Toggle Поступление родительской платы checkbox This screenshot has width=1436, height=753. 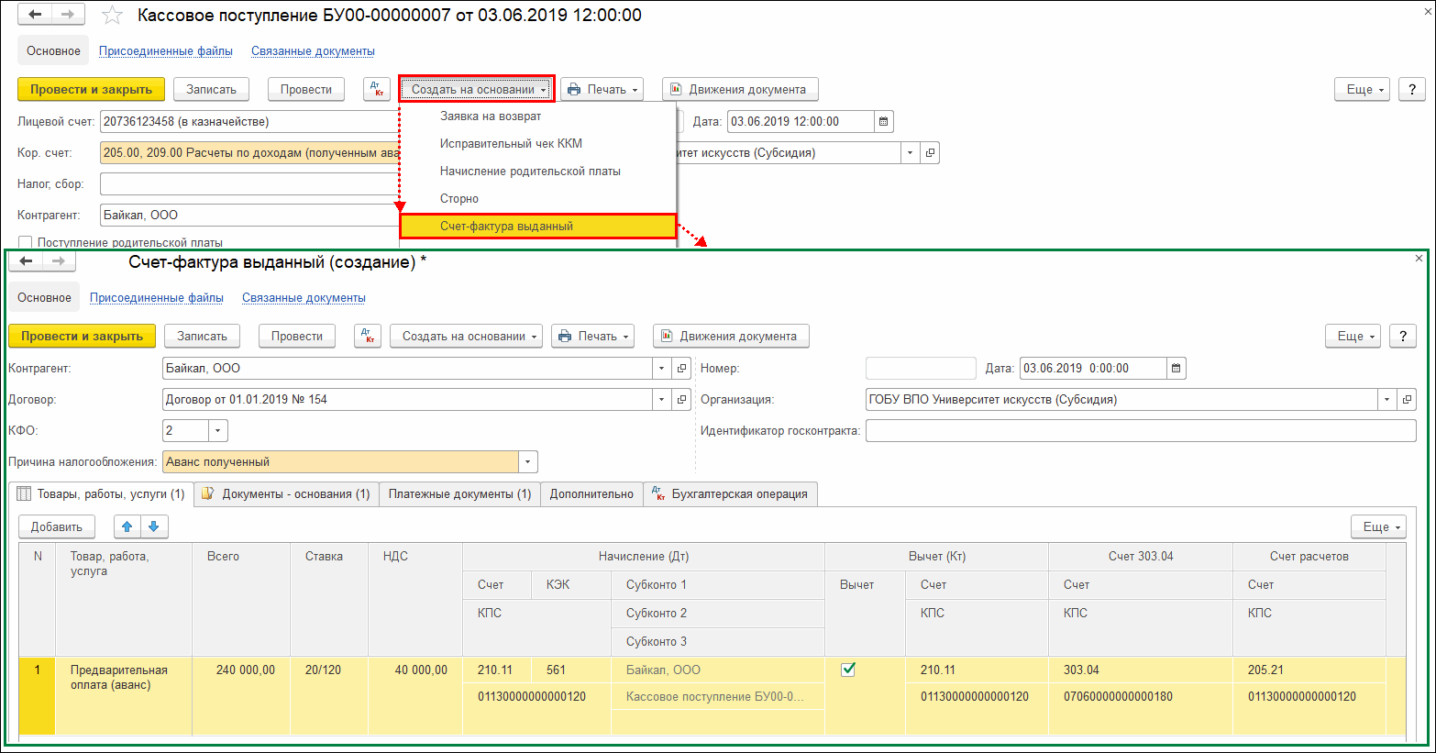[x=26, y=243]
